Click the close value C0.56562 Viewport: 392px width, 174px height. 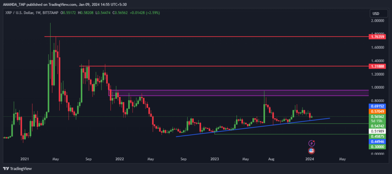(x=120, y=13)
